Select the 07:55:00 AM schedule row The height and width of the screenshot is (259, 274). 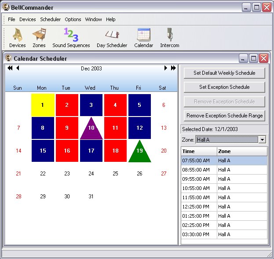[224, 161]
